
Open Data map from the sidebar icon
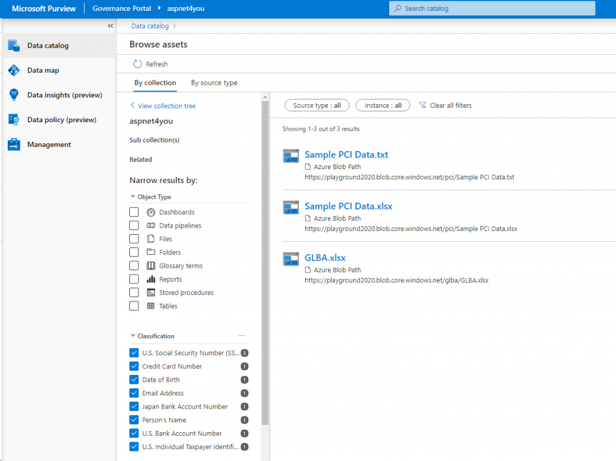point(14,70)
